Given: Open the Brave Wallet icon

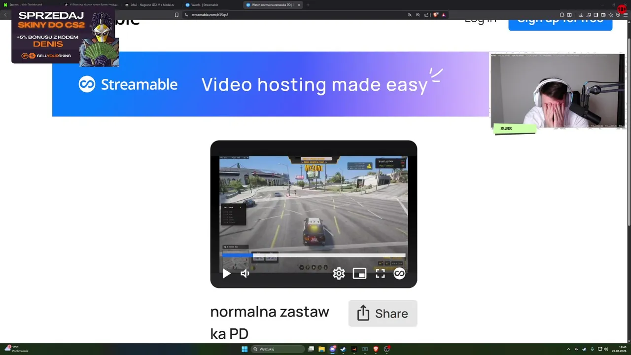Looking at the screenshot, I should tap(603, 15).
